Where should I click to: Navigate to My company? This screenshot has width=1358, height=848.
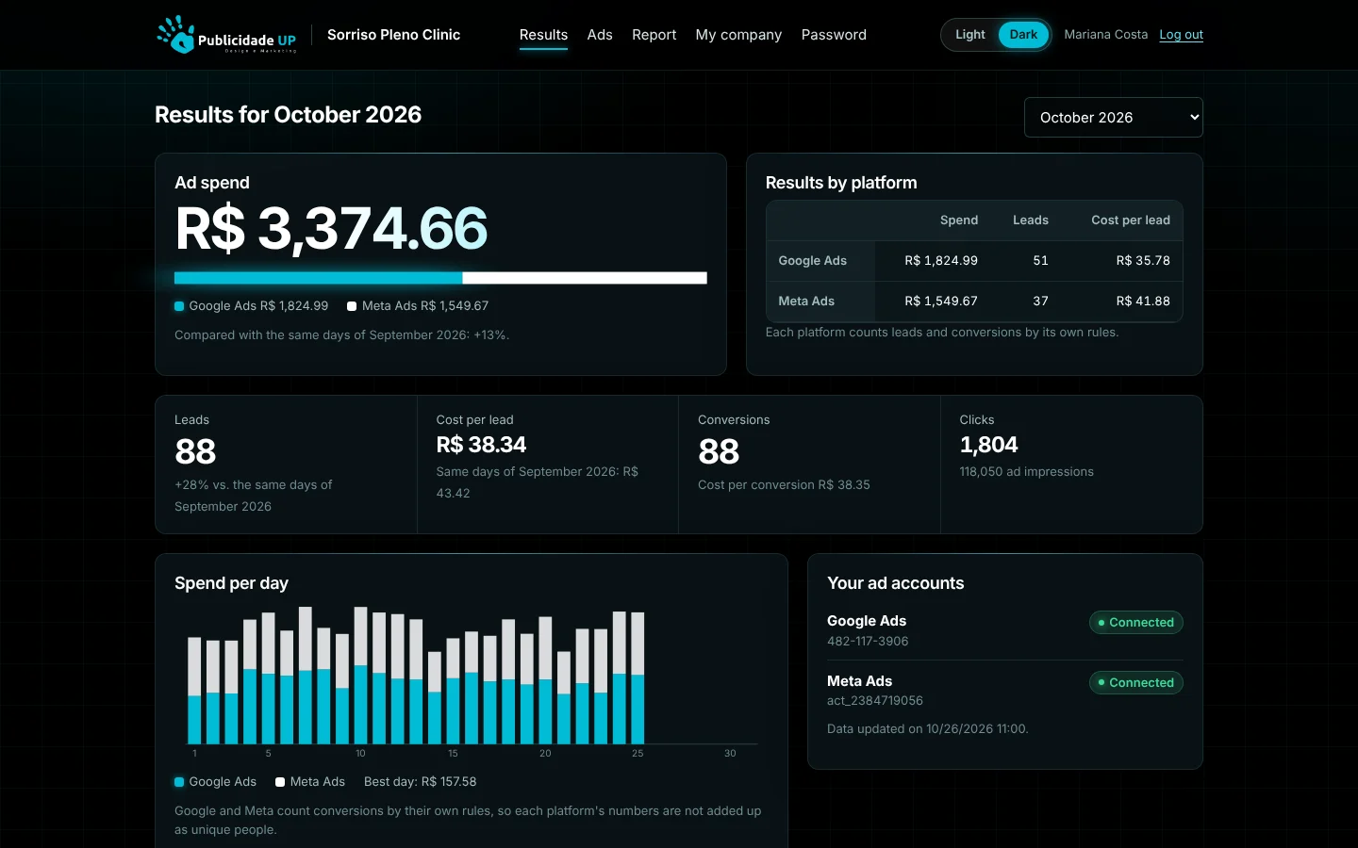(x=738, y=35)
